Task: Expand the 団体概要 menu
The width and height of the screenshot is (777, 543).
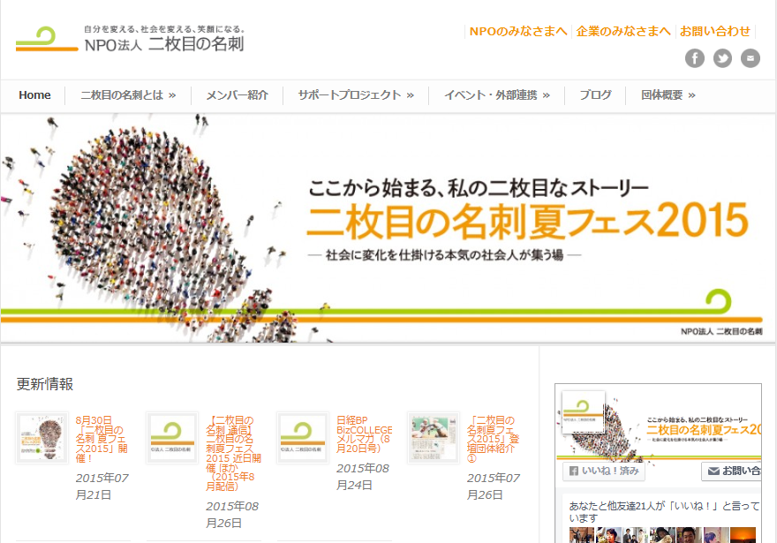Action: click(668, 95)
